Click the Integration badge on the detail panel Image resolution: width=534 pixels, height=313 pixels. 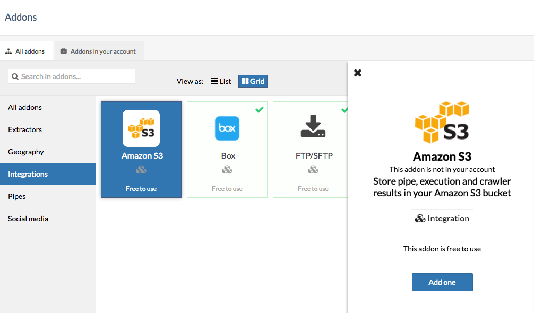[x=442, y=218]
